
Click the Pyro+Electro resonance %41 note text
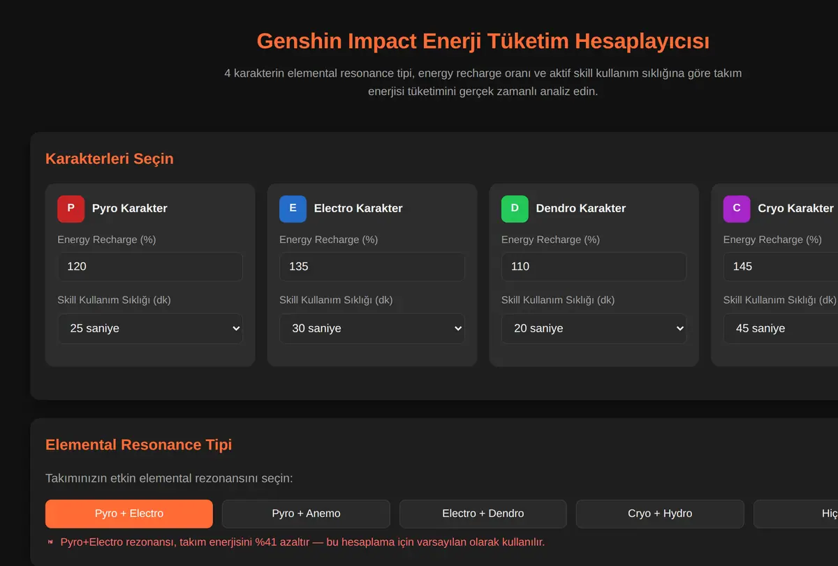(302, 542)
